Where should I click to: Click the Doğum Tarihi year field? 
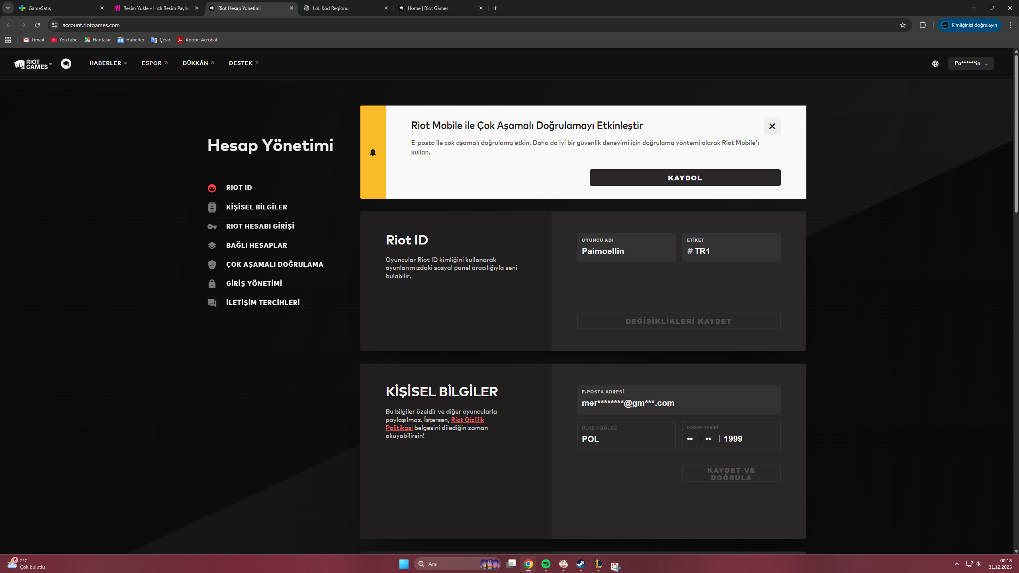[x=733, y=439]
